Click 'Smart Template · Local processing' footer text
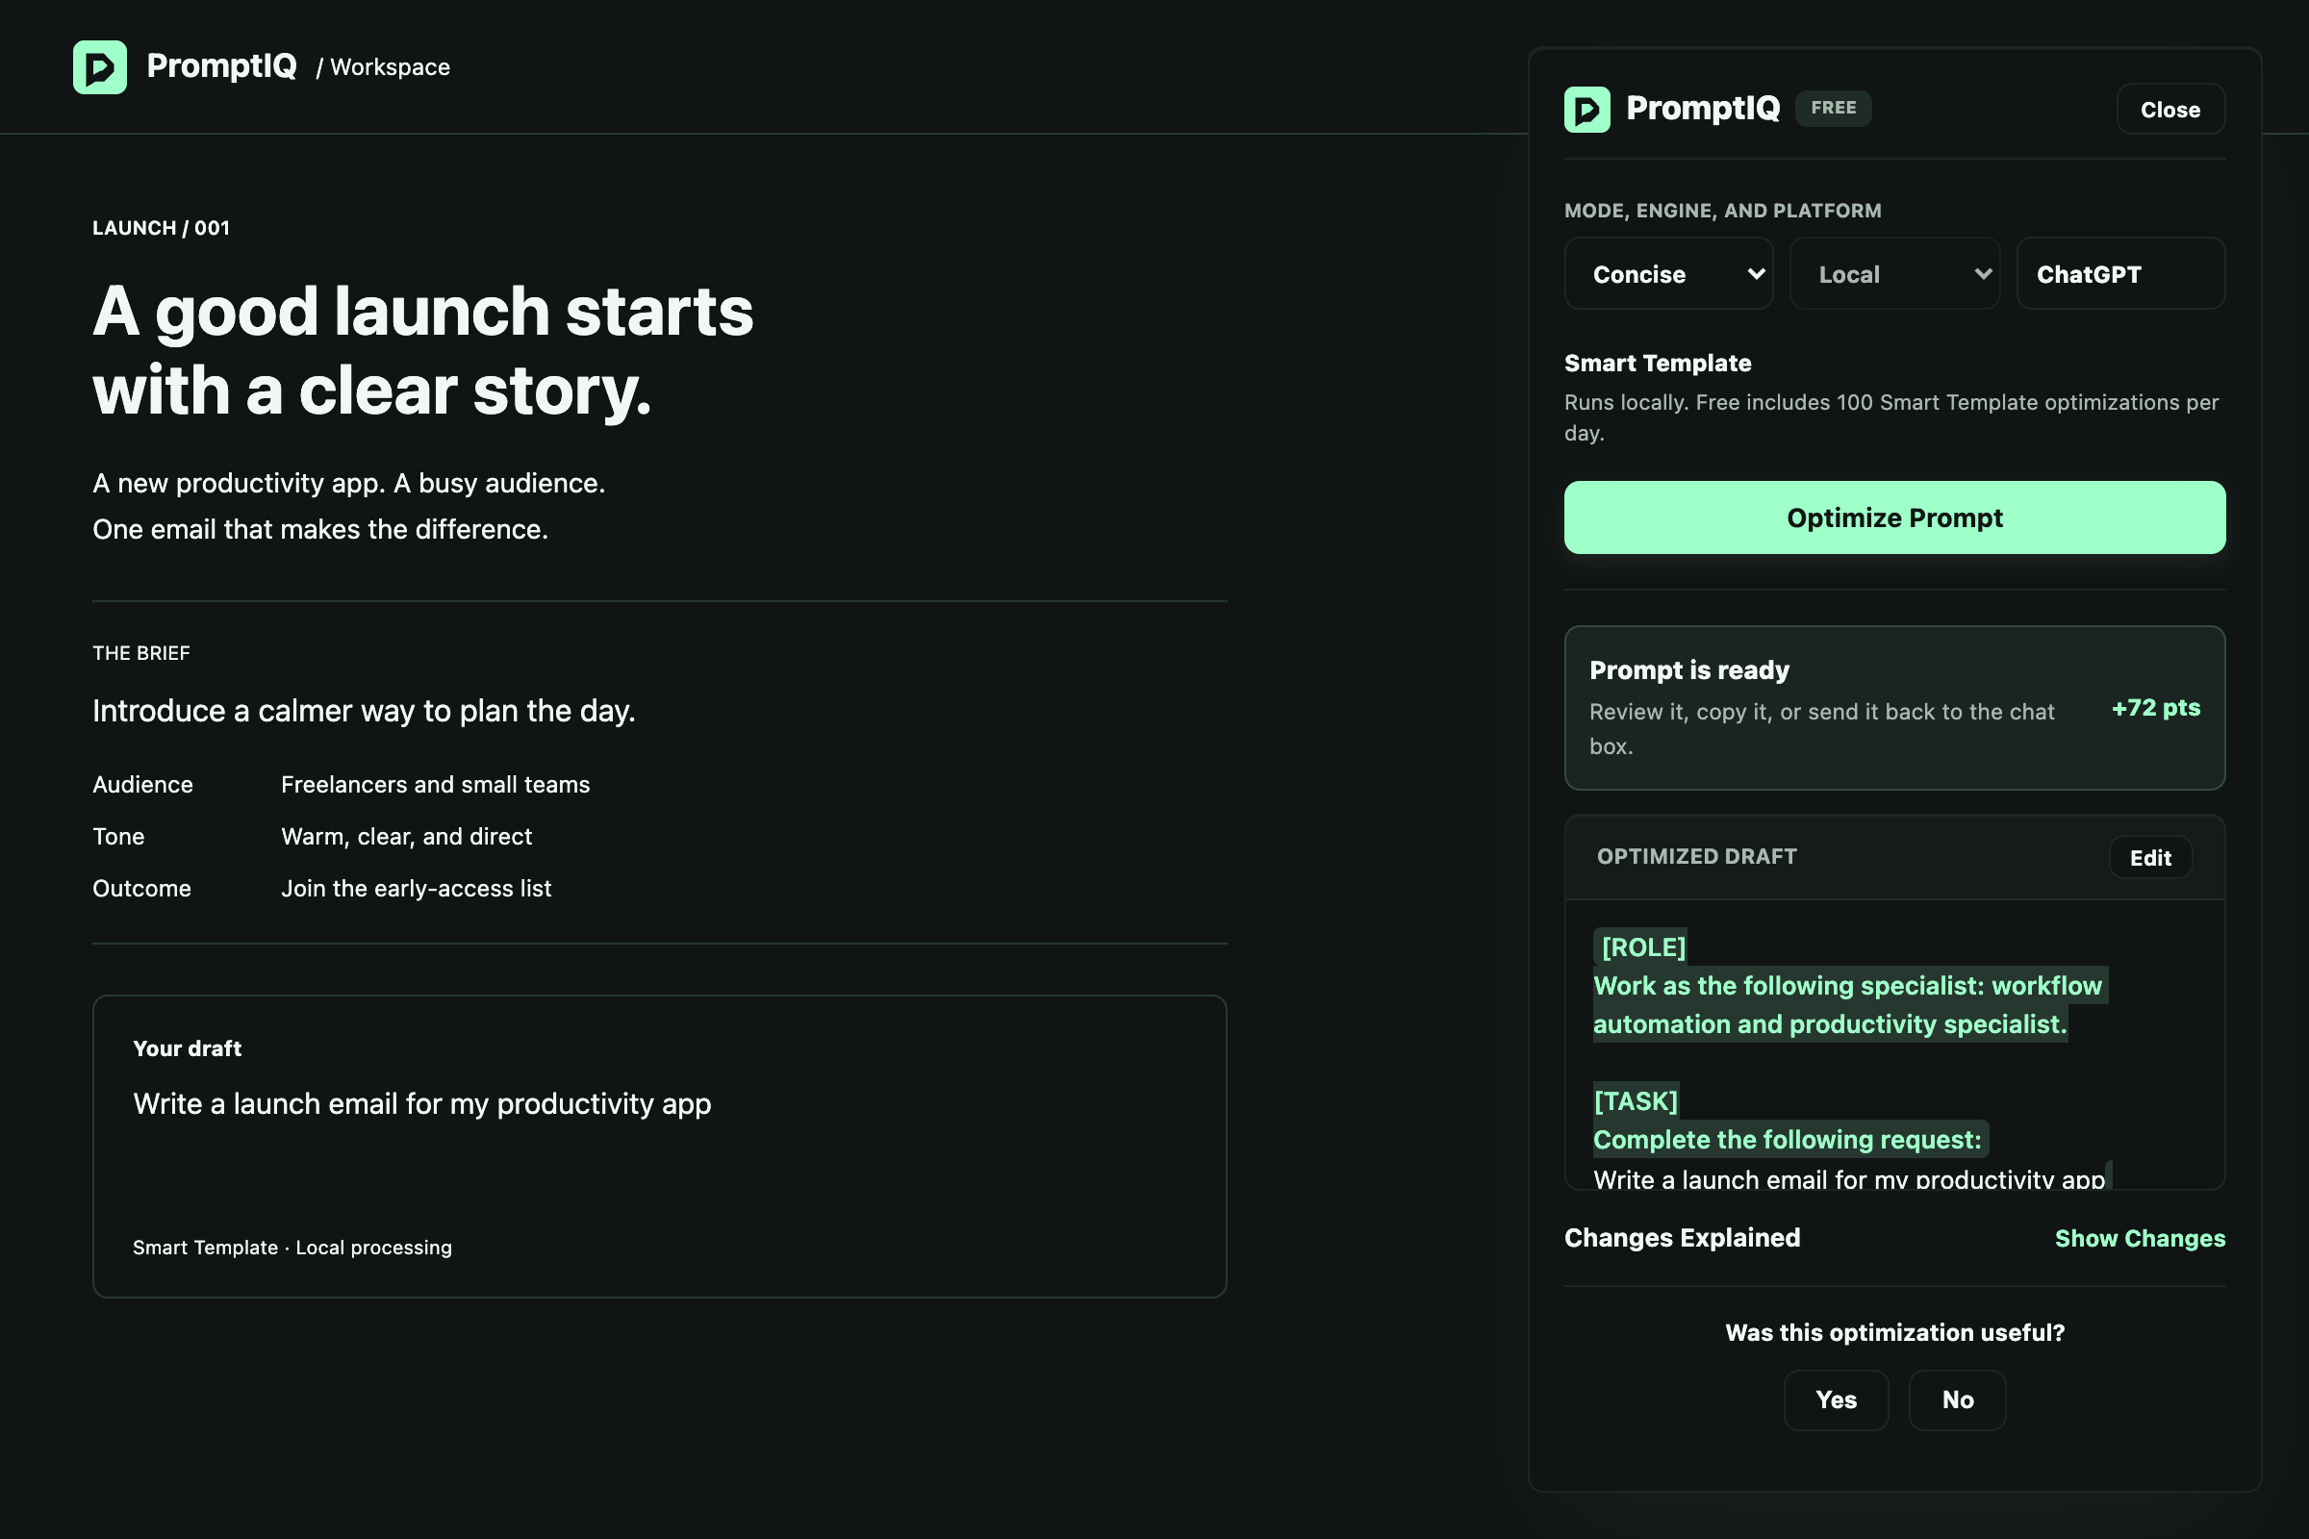The width and height of the screenshot is (2309, 1539). click(292, 1248)
